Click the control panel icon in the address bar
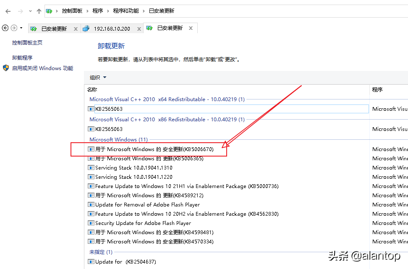The width and height of the screenshot is (408, 269). point(49,11)
